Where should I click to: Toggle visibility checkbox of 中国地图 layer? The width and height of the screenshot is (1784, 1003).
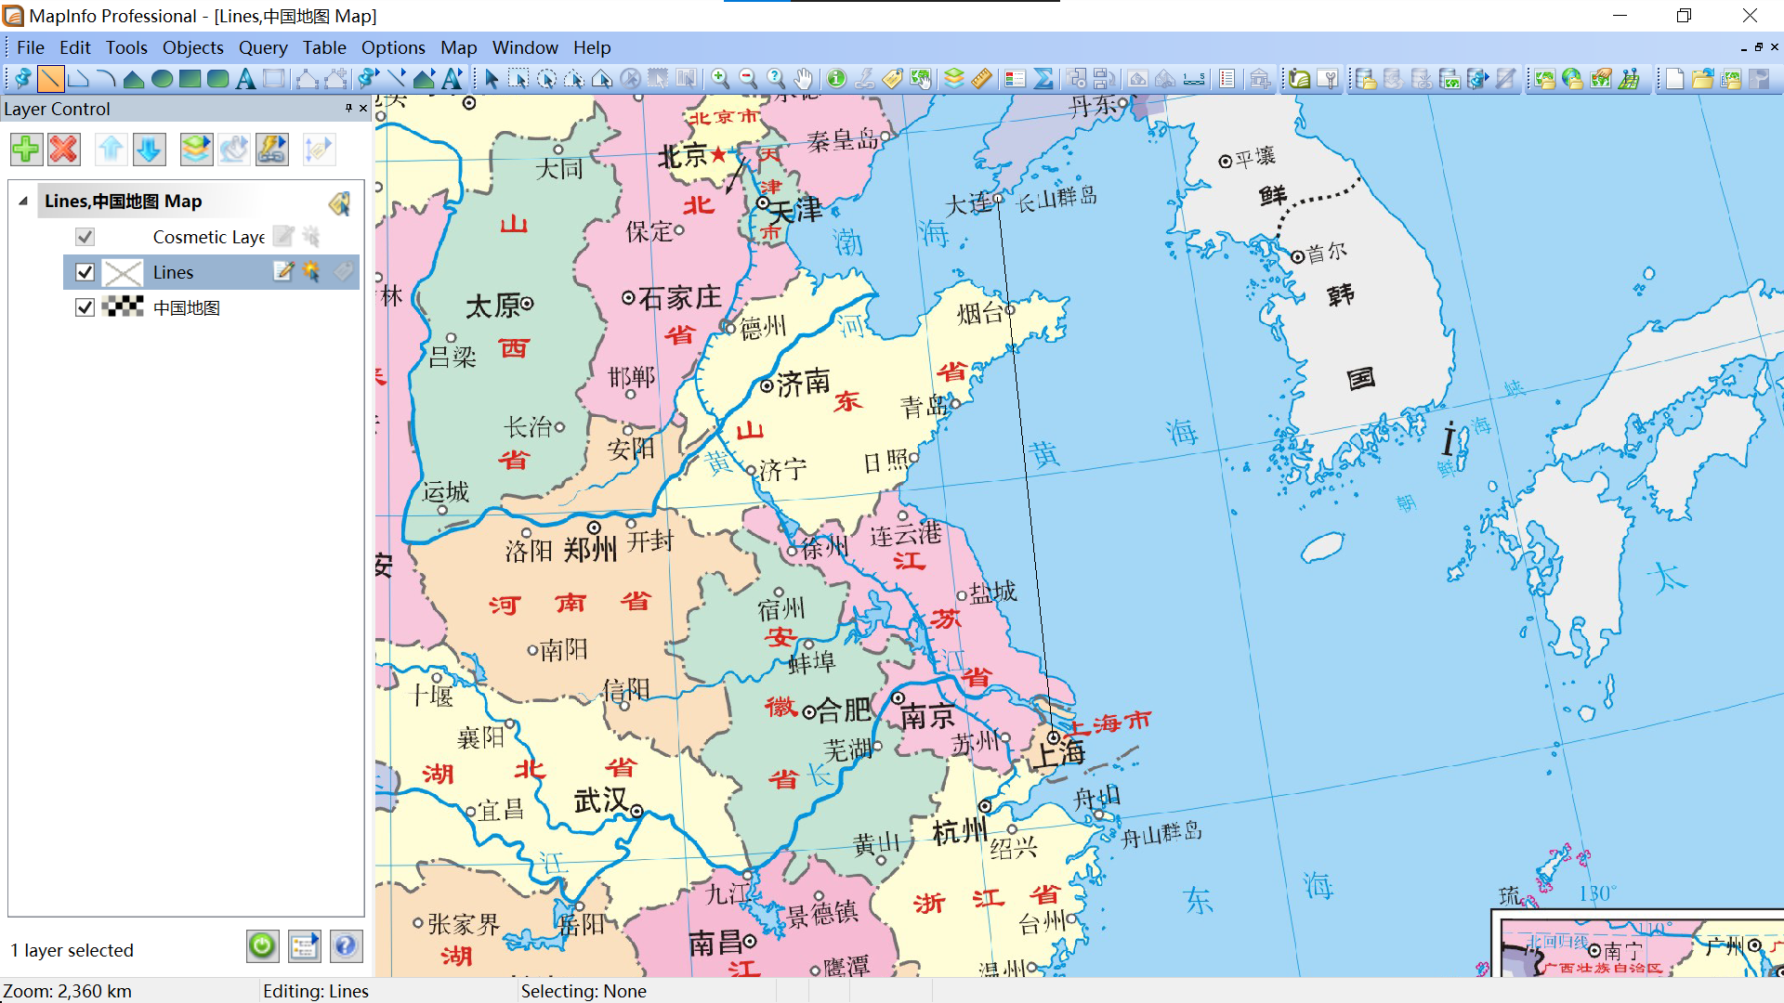tap(85, 307)
